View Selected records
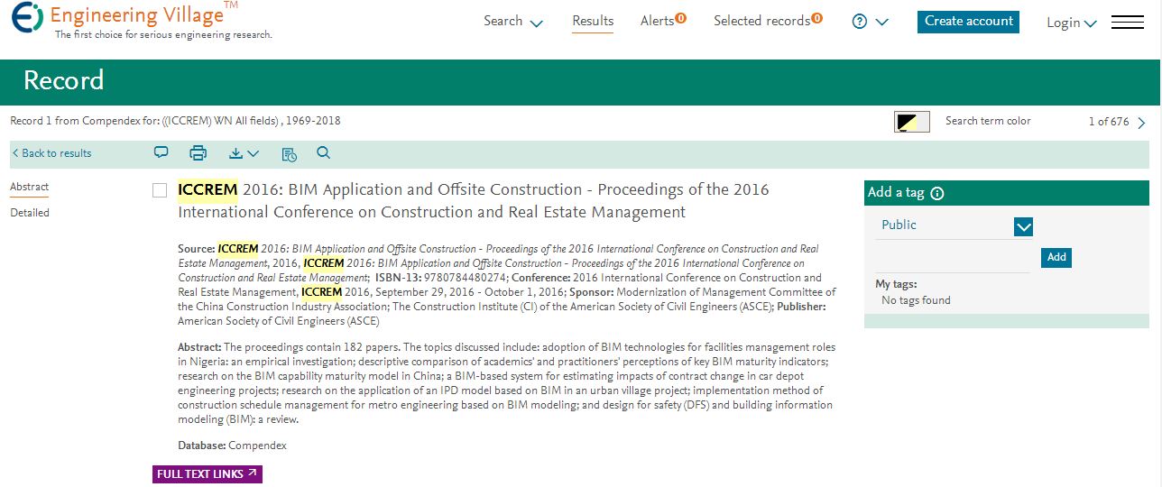The image size is (1162, 487). pyautogui.click(x=768, y=20)
